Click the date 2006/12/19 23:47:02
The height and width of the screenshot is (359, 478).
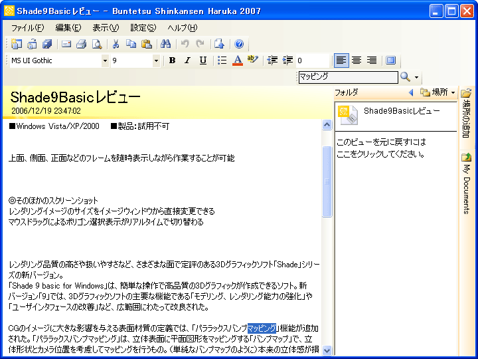point(46,111)
